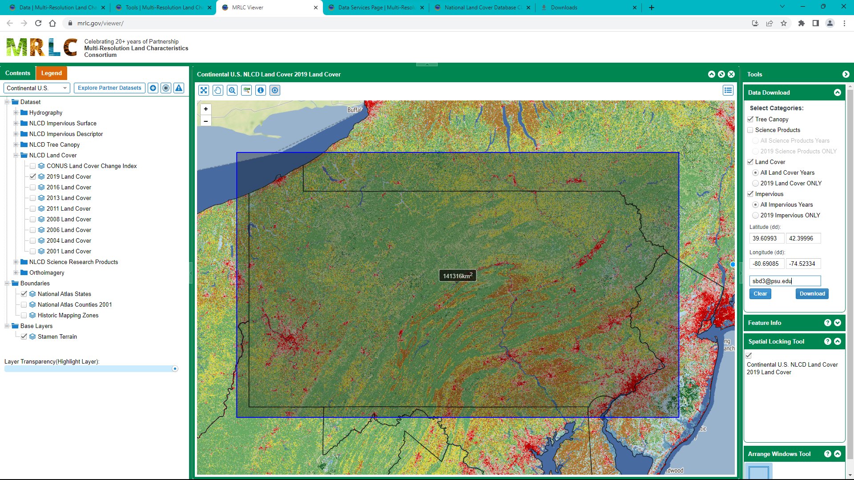Close the map window with the X icon
This screenshot has width=854, height=480.
(x=731, y=74)
